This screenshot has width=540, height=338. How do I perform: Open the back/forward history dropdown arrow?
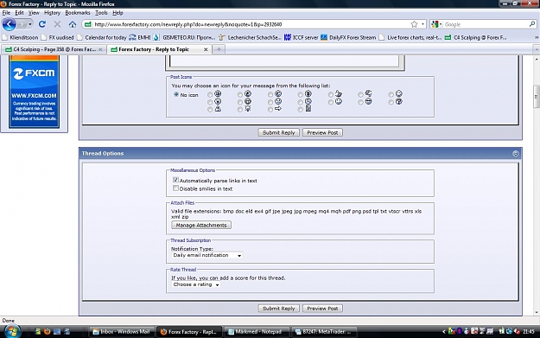pyautogui.click(x=30, y=24)
